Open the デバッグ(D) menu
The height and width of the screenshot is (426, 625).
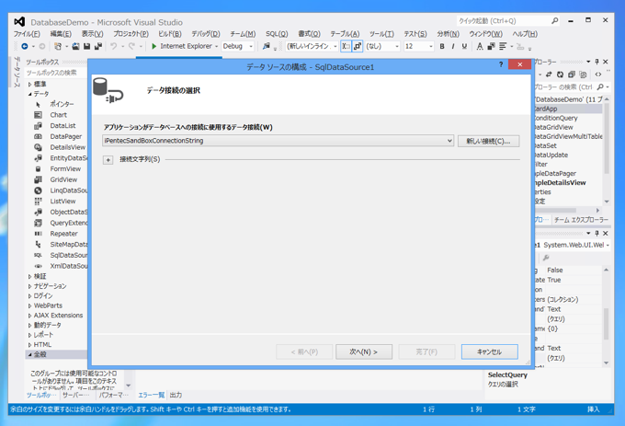click(x=206, y=34)
